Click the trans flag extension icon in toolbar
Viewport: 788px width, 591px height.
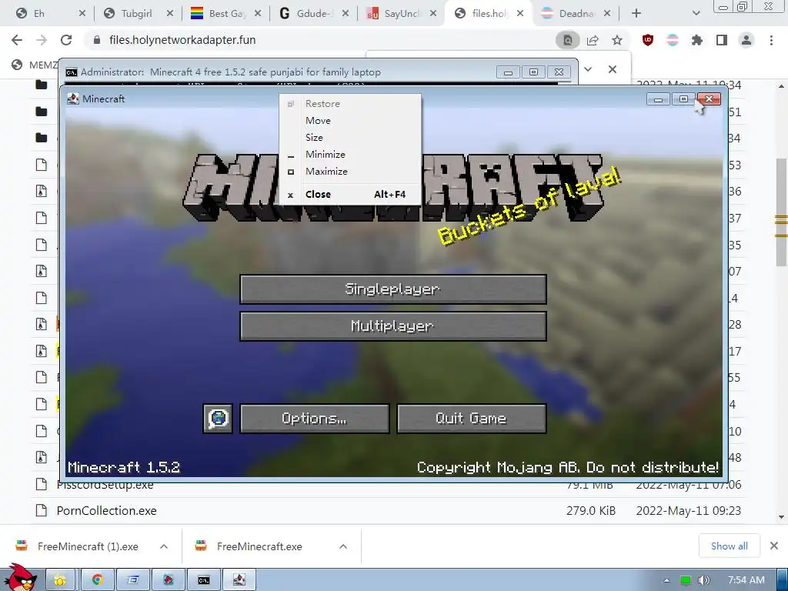coord(673,40)
